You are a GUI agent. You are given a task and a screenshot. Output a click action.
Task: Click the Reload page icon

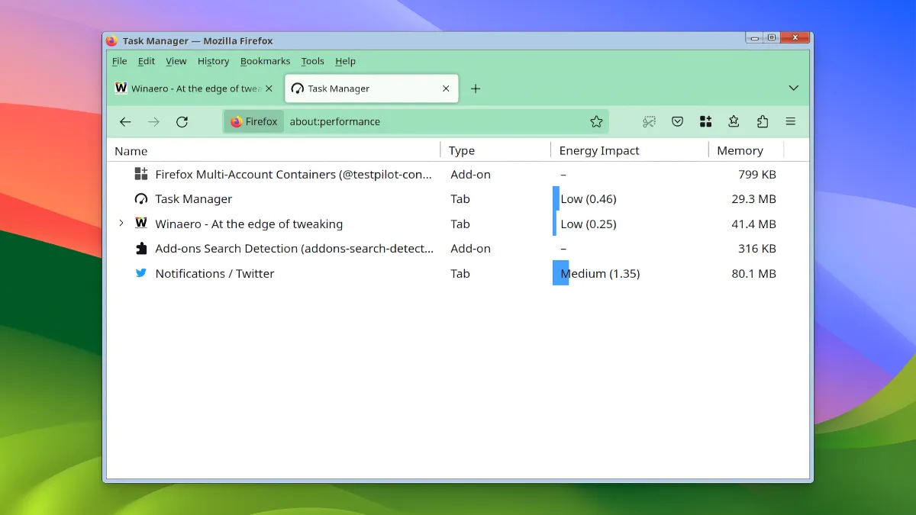click(x=182, y=122)
